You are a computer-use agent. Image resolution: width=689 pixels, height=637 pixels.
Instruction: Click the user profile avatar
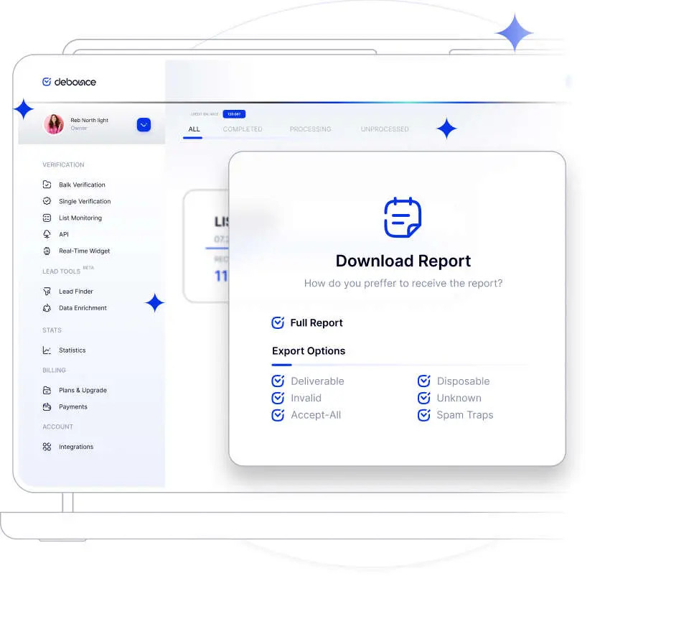pos(54,124)
